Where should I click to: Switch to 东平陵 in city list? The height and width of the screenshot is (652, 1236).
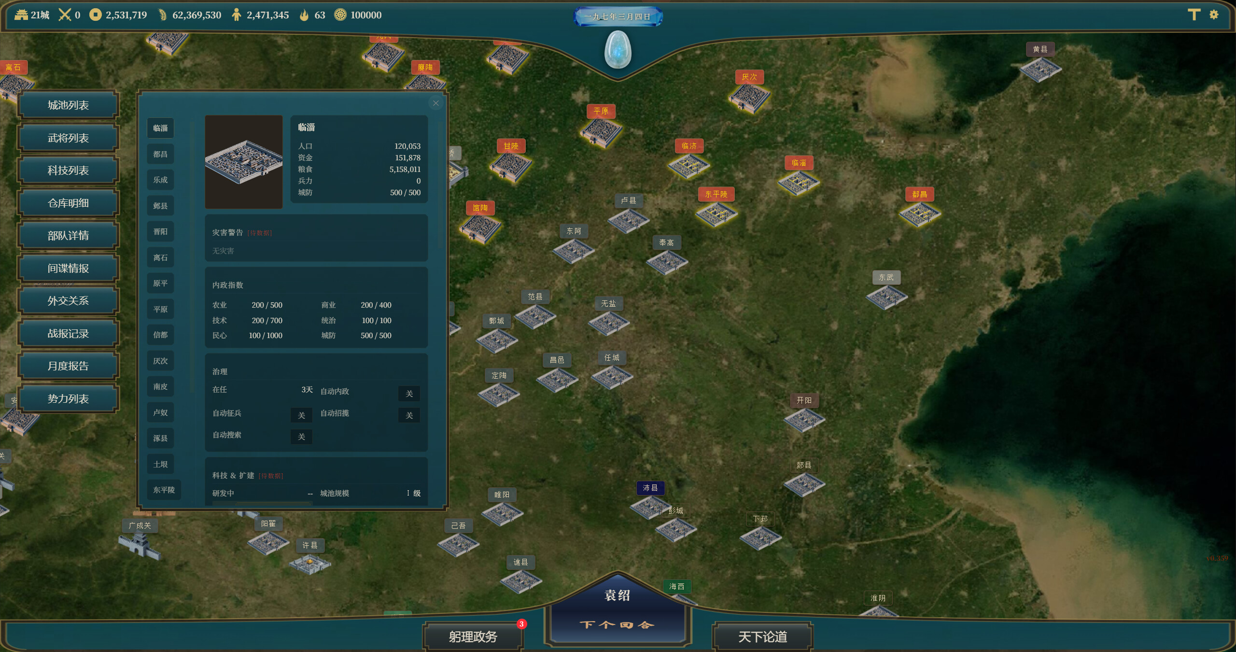[x=164, y=490]
